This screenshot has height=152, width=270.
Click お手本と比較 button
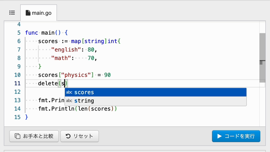(34, 136)
